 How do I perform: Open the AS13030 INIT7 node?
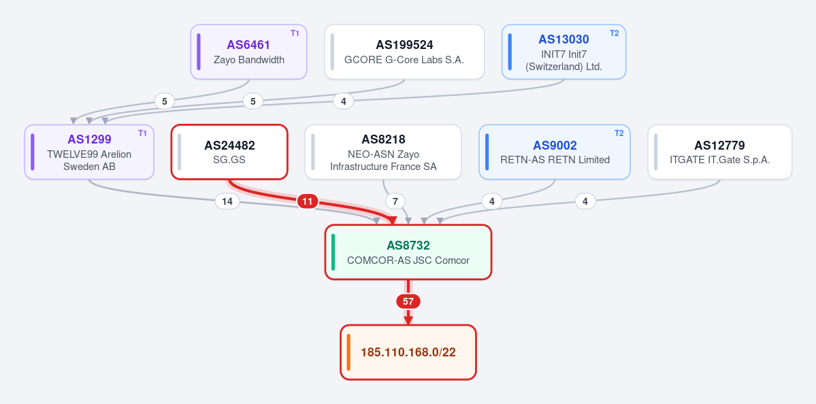coord(564,52)
